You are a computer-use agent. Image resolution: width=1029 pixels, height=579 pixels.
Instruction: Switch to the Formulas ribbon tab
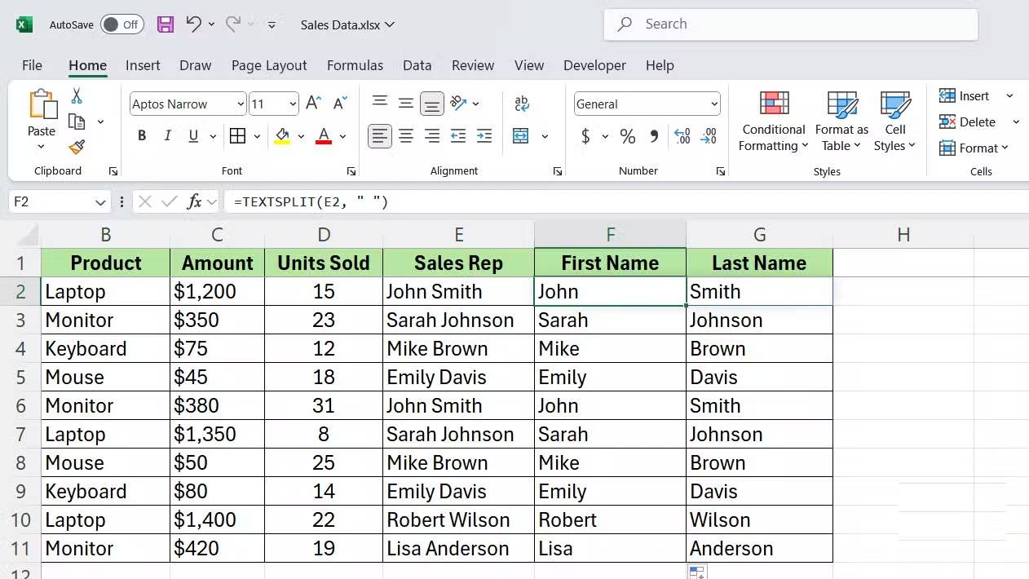(x=355, y=65)
